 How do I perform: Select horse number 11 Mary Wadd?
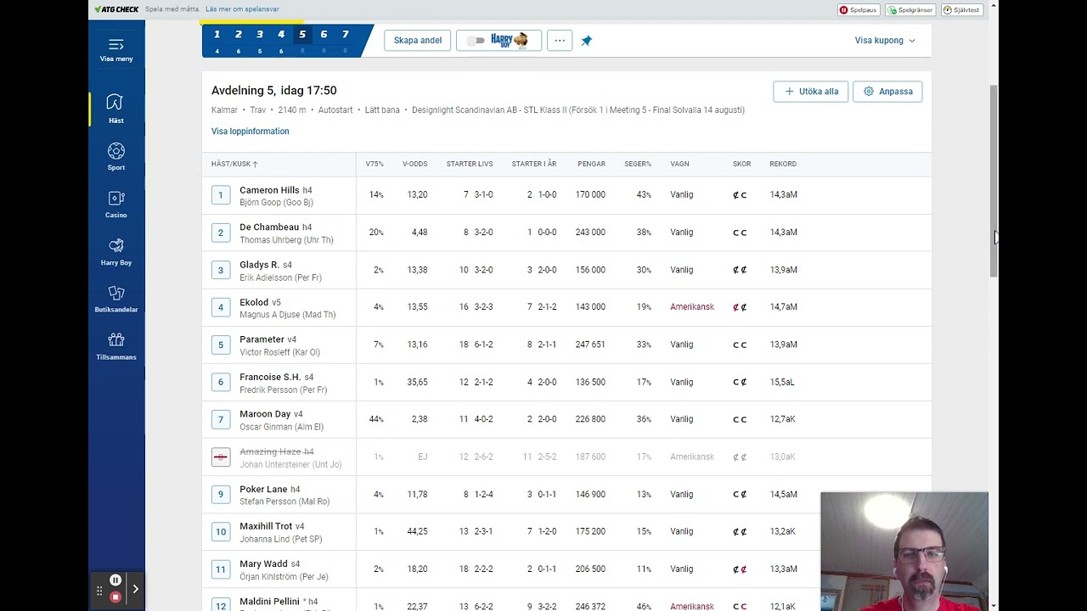click(x=221, y=569)
